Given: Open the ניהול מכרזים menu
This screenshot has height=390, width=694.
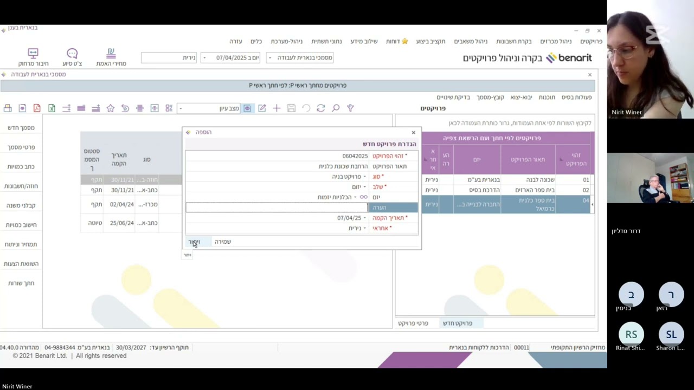Looking at the screenshot, I should click(x=556, y=41).
